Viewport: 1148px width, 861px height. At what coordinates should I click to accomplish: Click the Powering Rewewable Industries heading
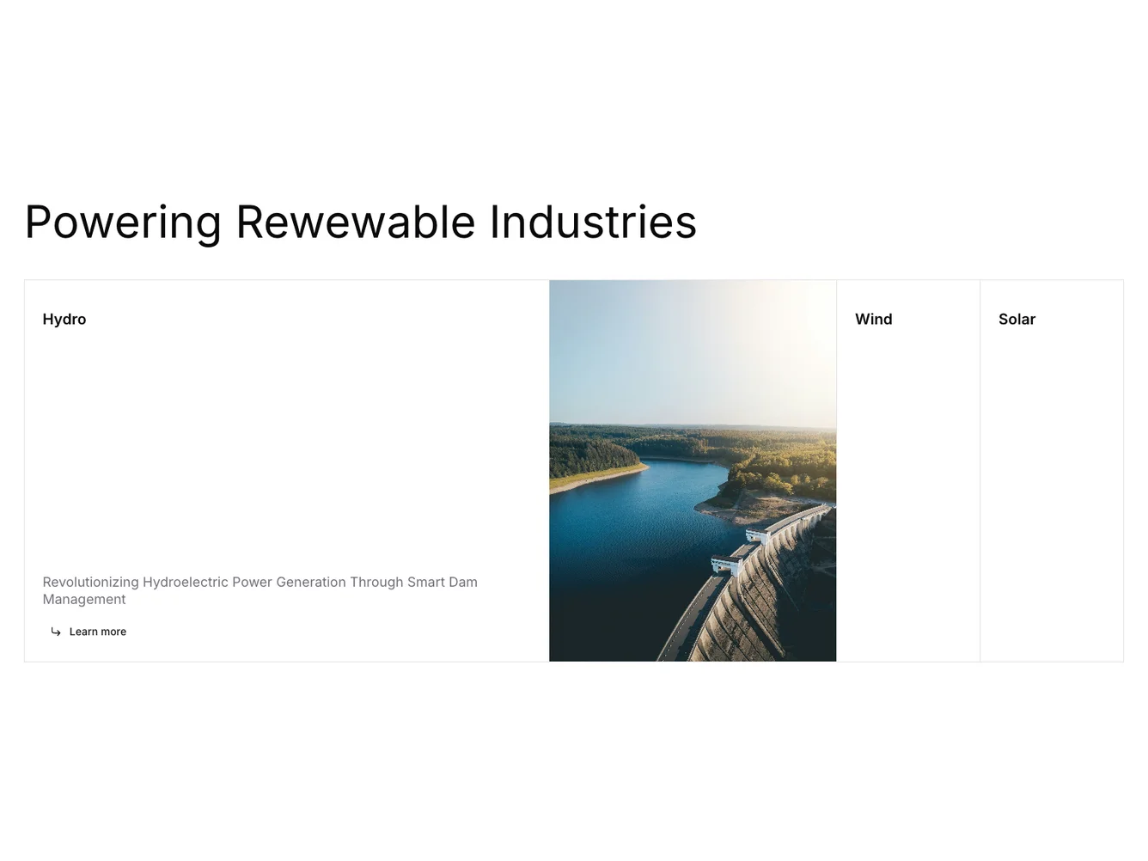point(360,222)
